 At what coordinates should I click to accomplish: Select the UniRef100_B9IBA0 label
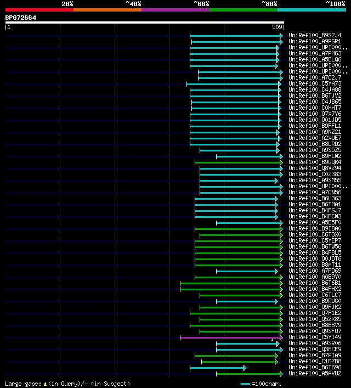tap(315, 228)
